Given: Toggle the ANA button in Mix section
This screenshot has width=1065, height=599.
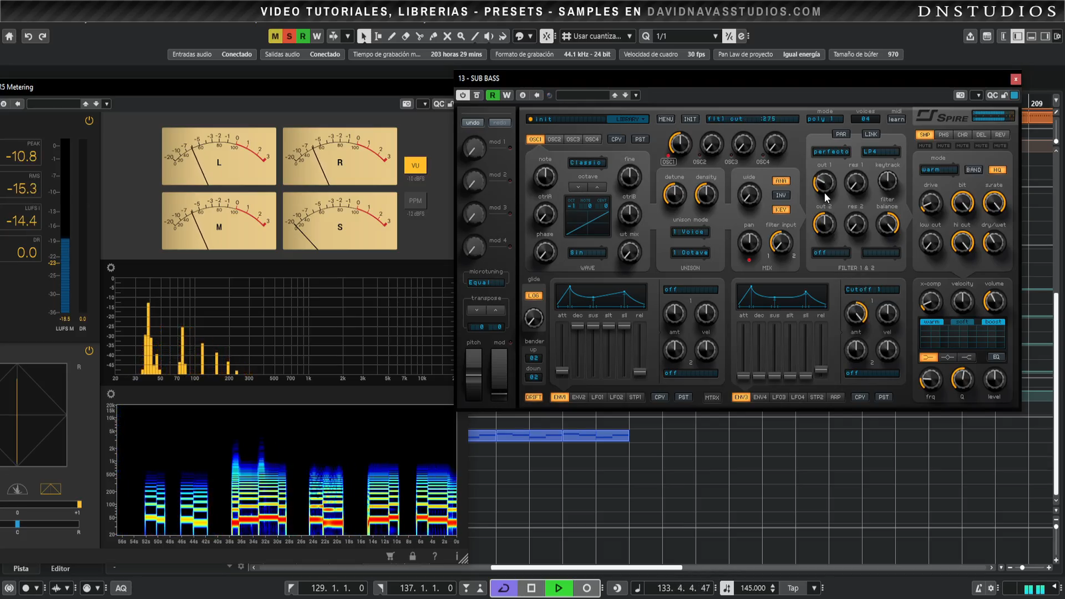Looking at the screenshot, I should (781, 180).
